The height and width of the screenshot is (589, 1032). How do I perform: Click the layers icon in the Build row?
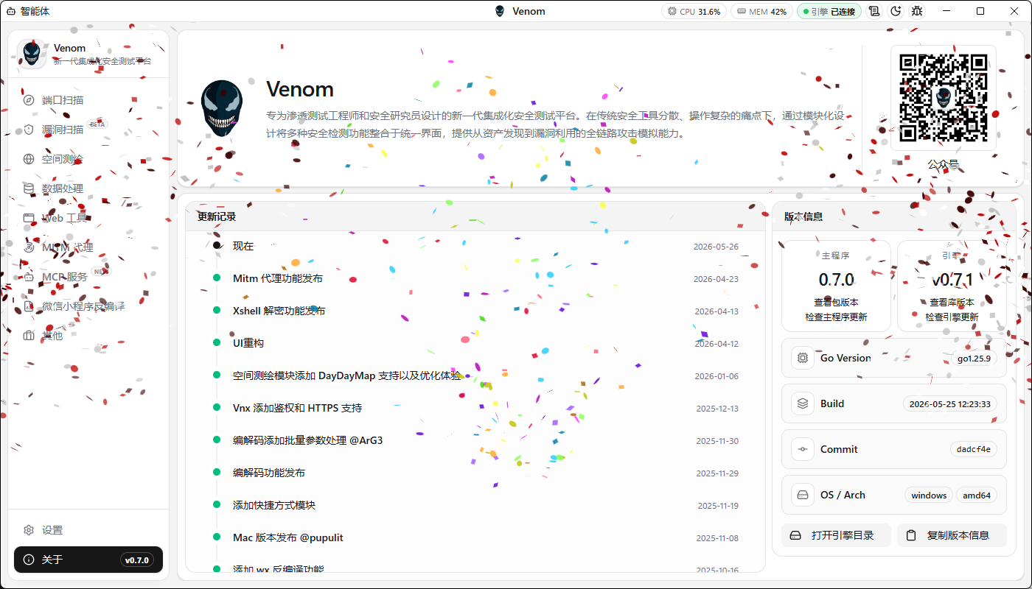point(802,403)
